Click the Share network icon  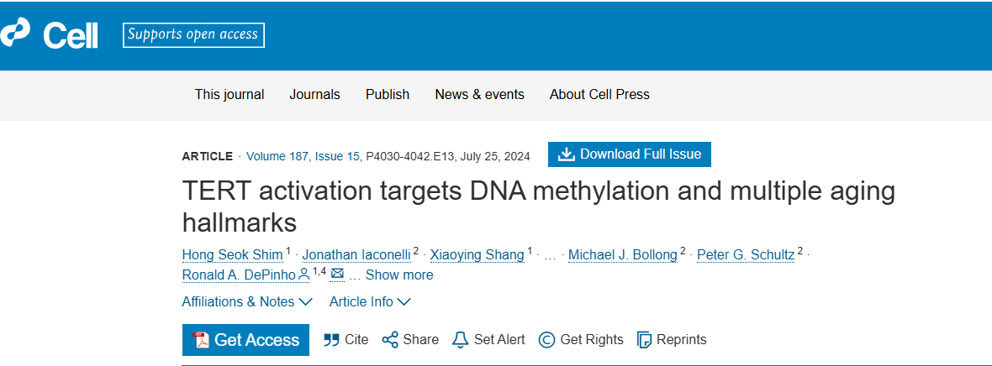(390, 339)
